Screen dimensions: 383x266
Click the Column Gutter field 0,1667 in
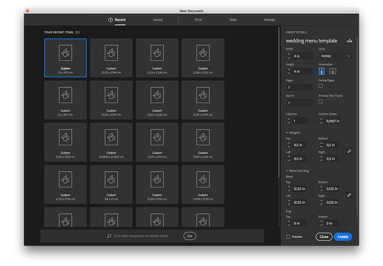click(x=333, y=121)
